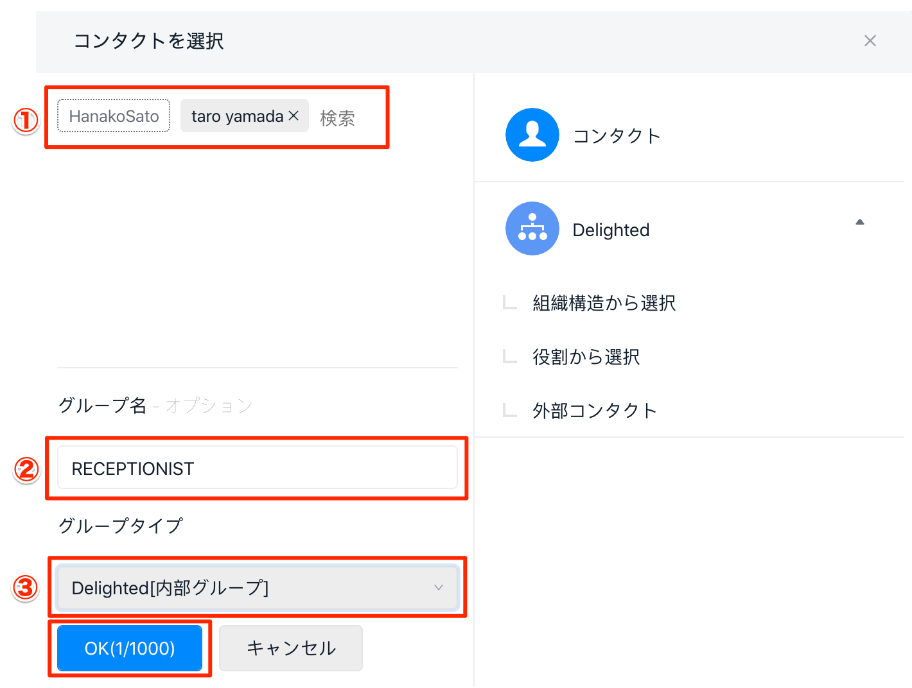The width and height of the screenshot is (912, 688).
Task: Click the taro yamada chip name
Action: coord(236,116)
